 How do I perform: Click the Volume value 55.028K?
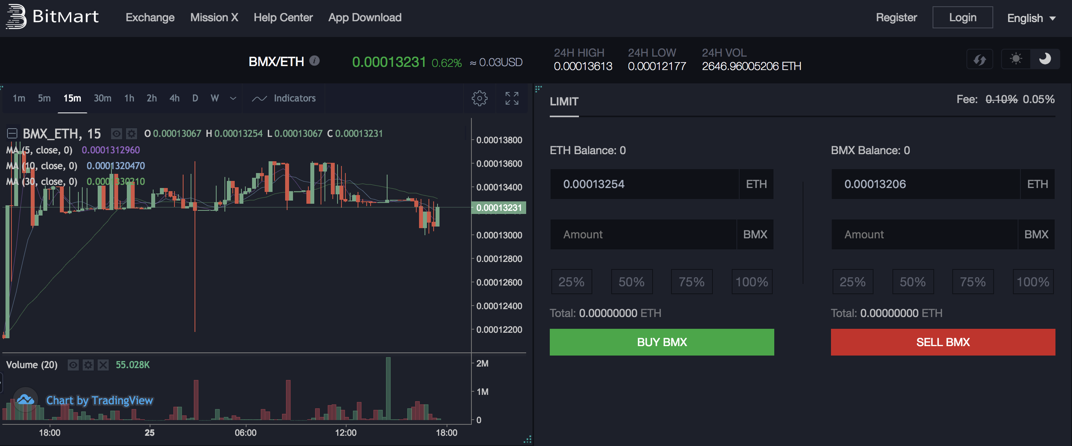133,365
